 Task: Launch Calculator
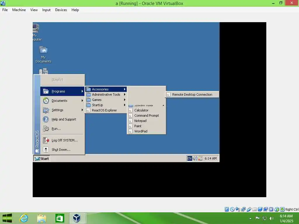pyautogui.click(x=147, y=110)
